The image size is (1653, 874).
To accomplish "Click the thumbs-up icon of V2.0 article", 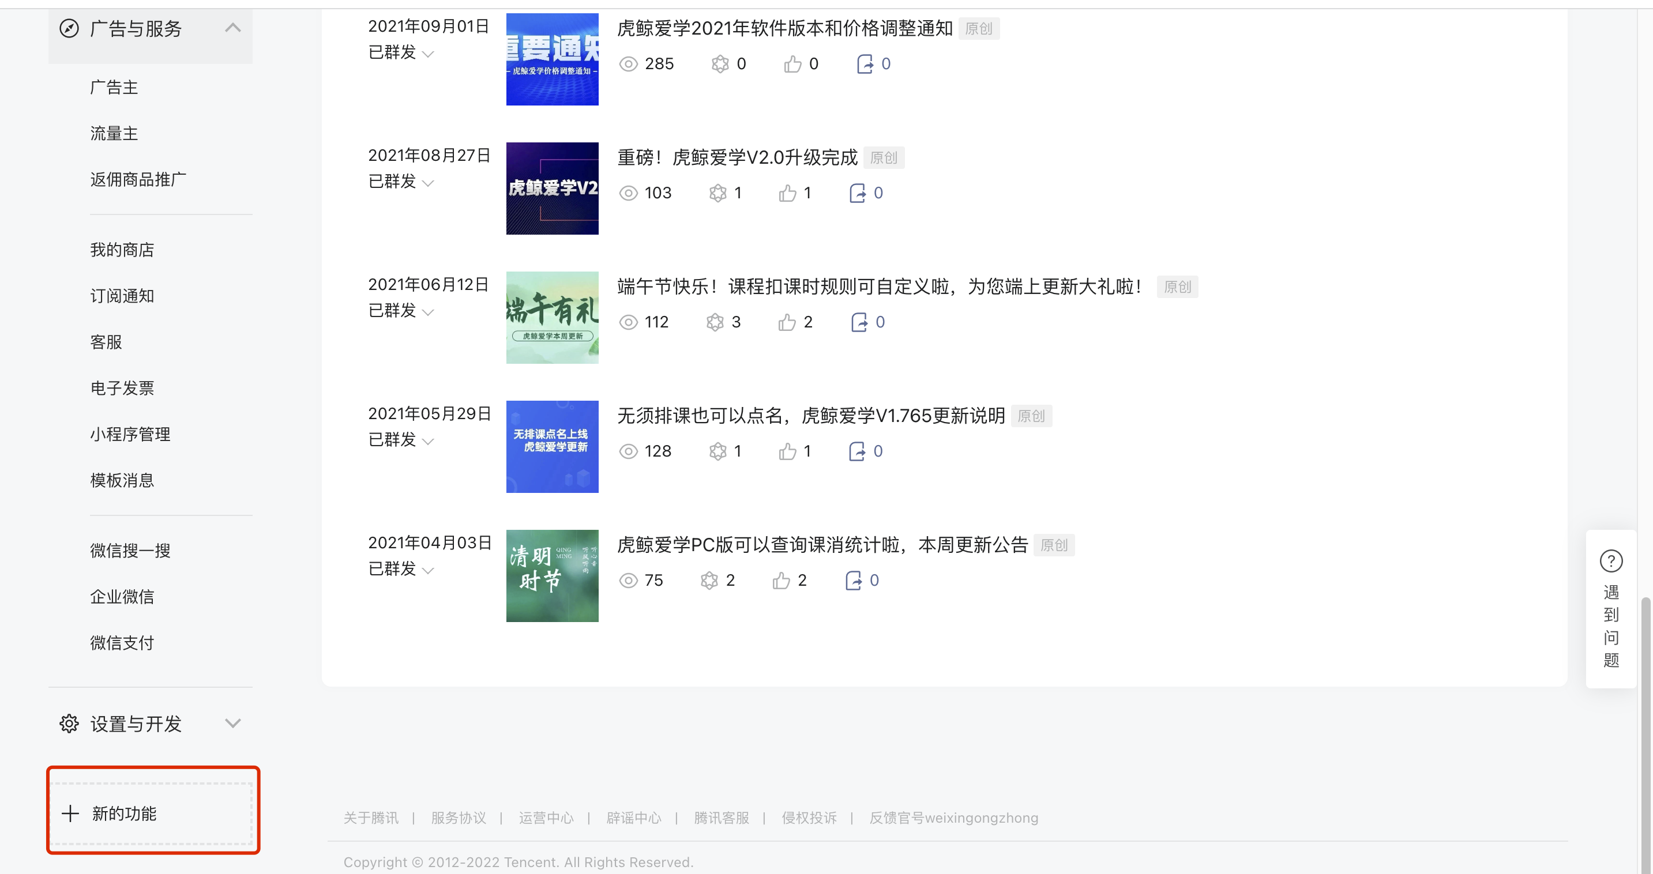I will (787, 193).
